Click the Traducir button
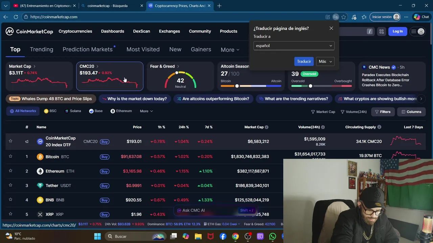 304,61
